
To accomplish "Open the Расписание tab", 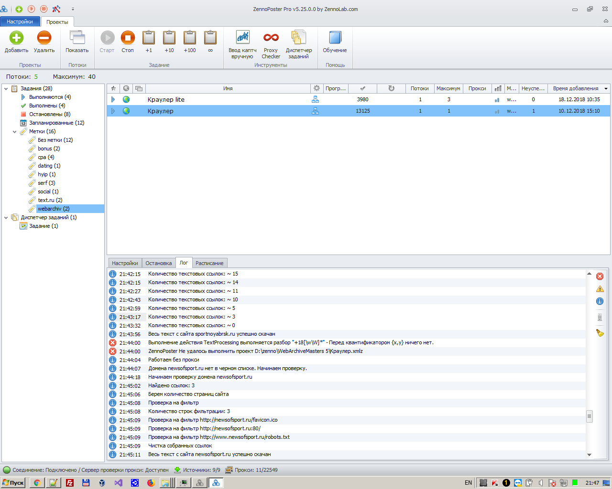I will pyautogui.click(x=209, y=263).
